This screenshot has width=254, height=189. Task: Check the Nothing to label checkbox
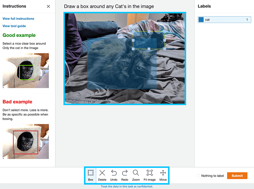point(198,176)
